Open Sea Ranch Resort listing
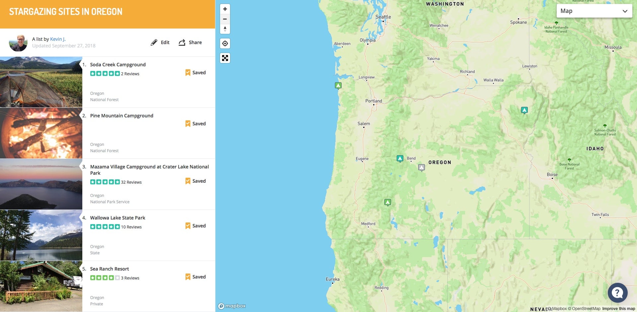 tap(110, 269)
